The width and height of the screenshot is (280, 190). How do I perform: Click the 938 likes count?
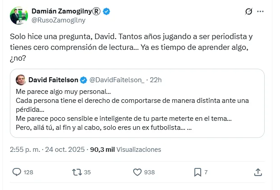[x=150, y=172]
